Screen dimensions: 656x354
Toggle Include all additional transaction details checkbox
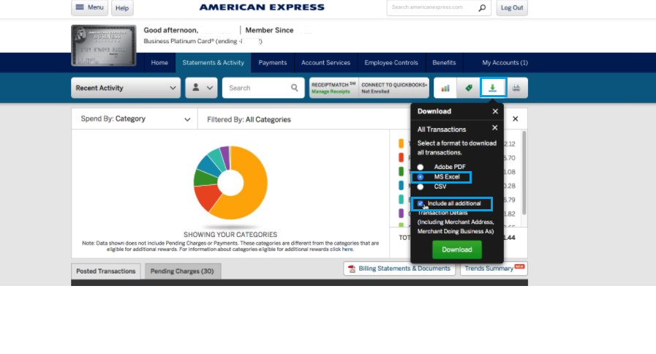(x=420, y=203)
